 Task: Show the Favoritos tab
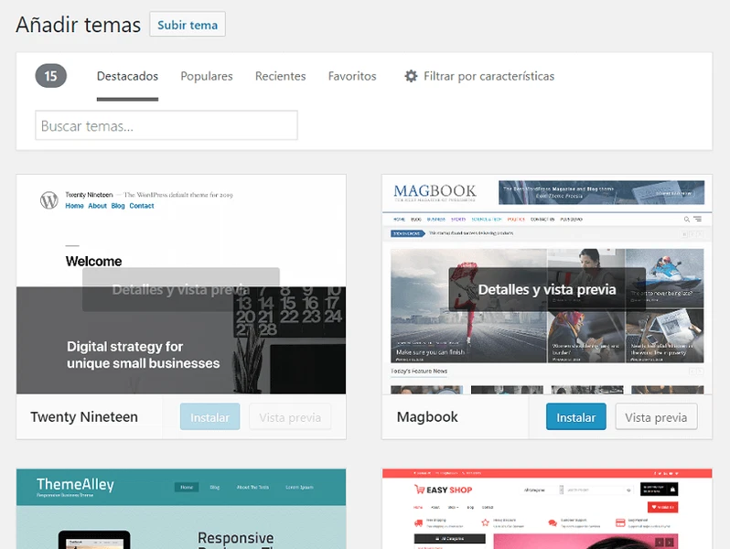(x=352, y=76)
